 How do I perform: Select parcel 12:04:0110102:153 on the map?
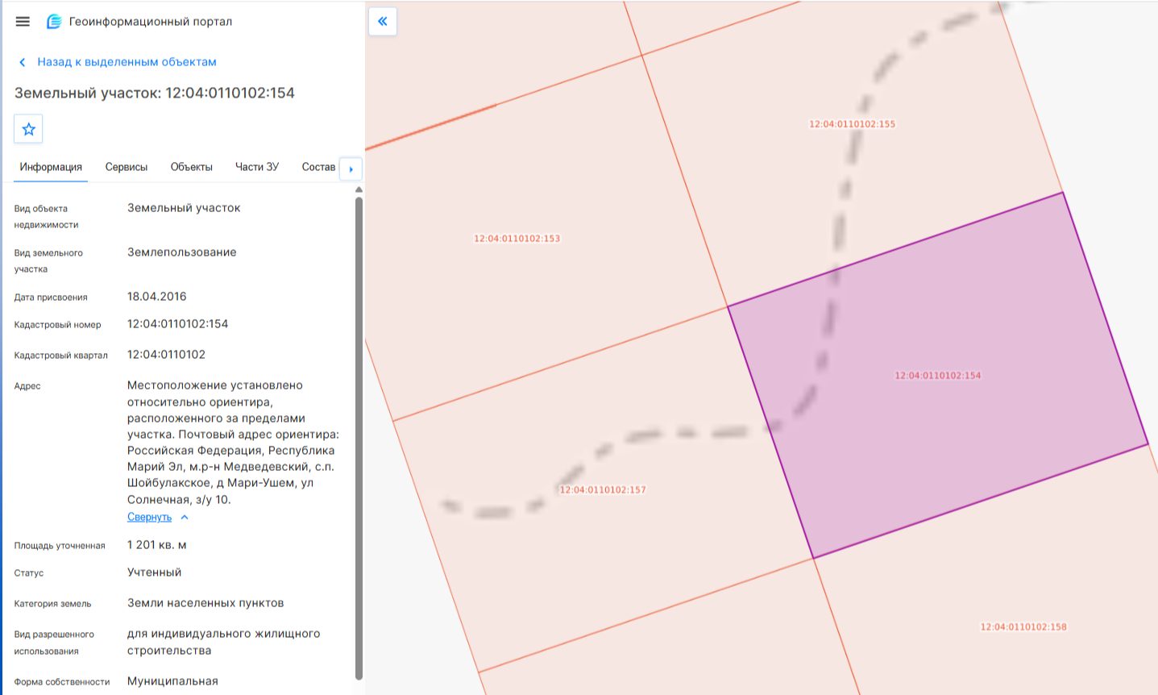517,239
